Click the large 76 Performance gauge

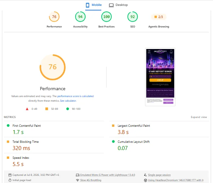[x=53, y=67]
